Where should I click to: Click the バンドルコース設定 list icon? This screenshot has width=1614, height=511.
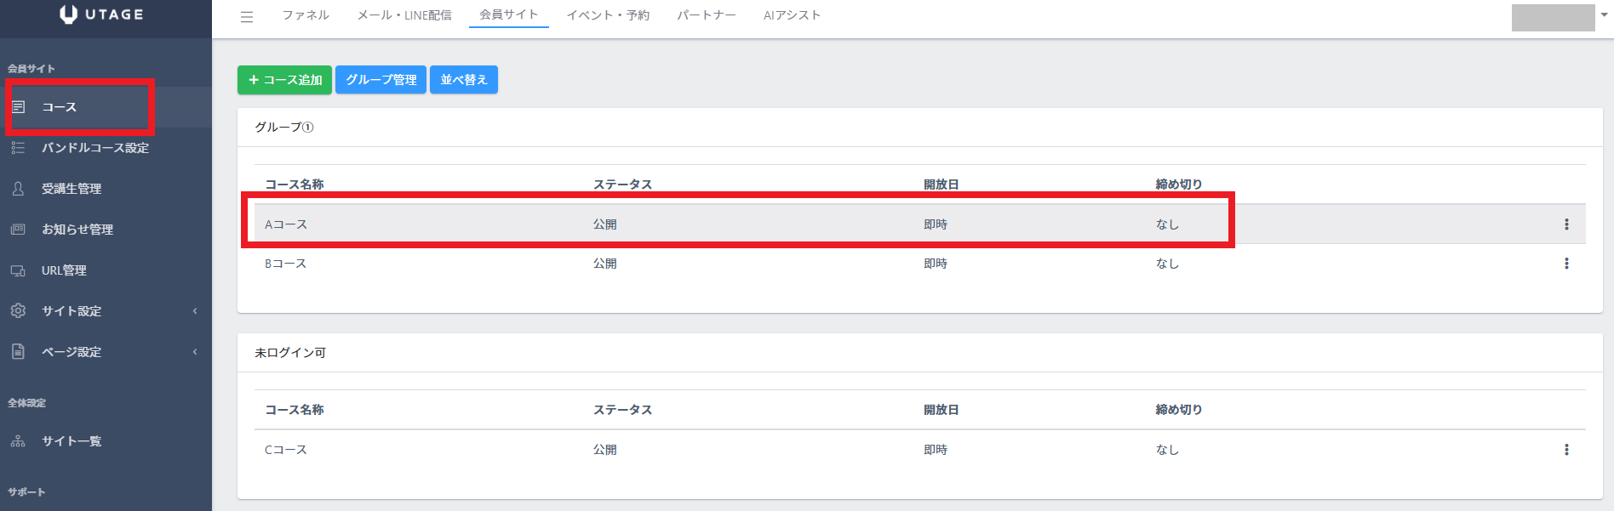click(18, 148)
